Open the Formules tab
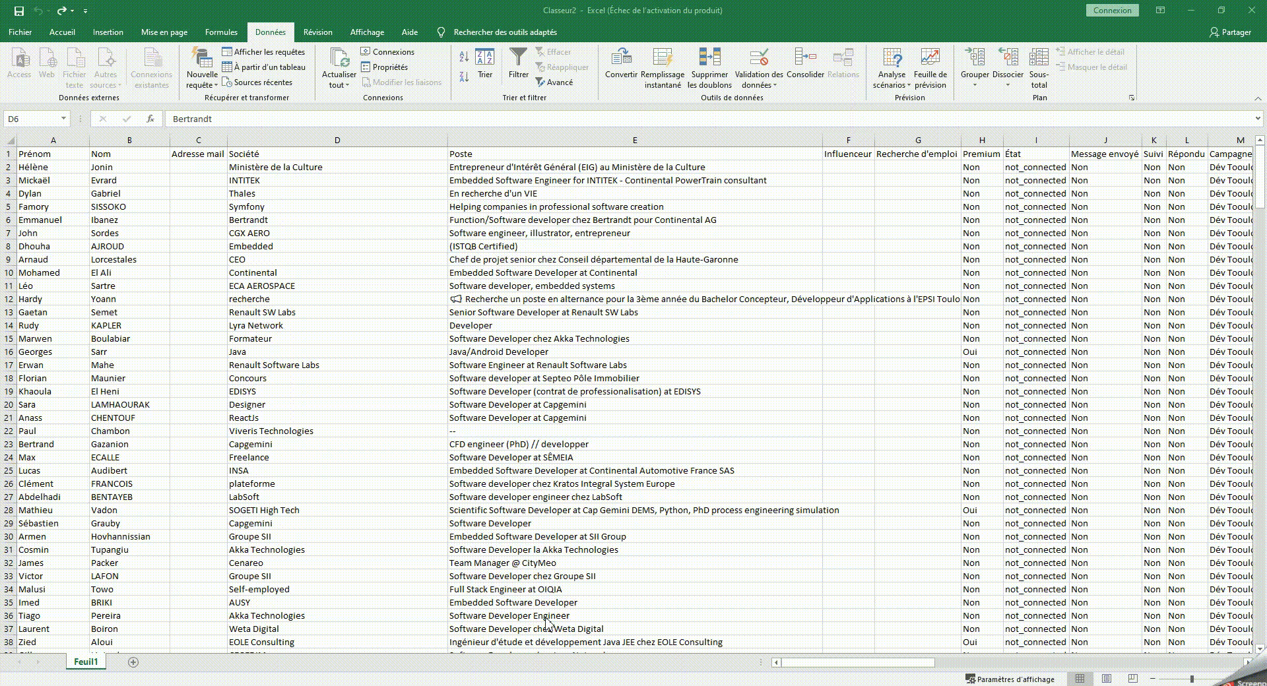The image size is (1267, 686). 221,32
